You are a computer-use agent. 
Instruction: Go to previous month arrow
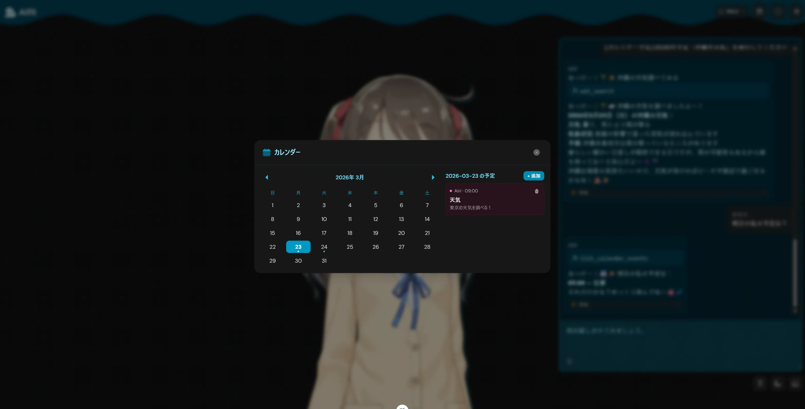[267, 177]
